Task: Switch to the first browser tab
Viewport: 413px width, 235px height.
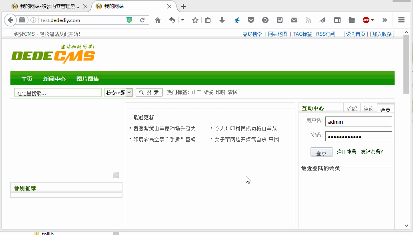Action: pos(48,6)
